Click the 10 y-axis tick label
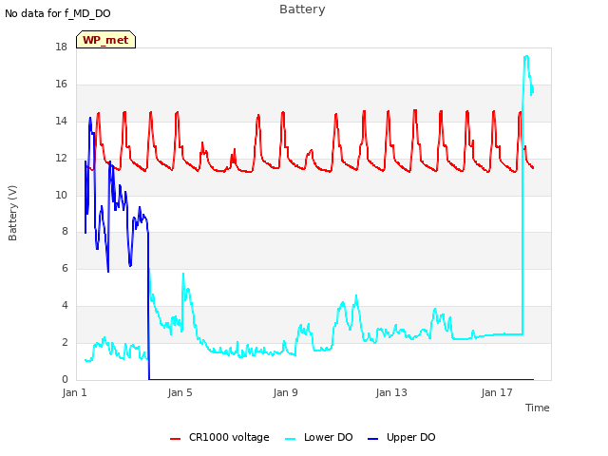608x456 pixels. click(61, 195)
